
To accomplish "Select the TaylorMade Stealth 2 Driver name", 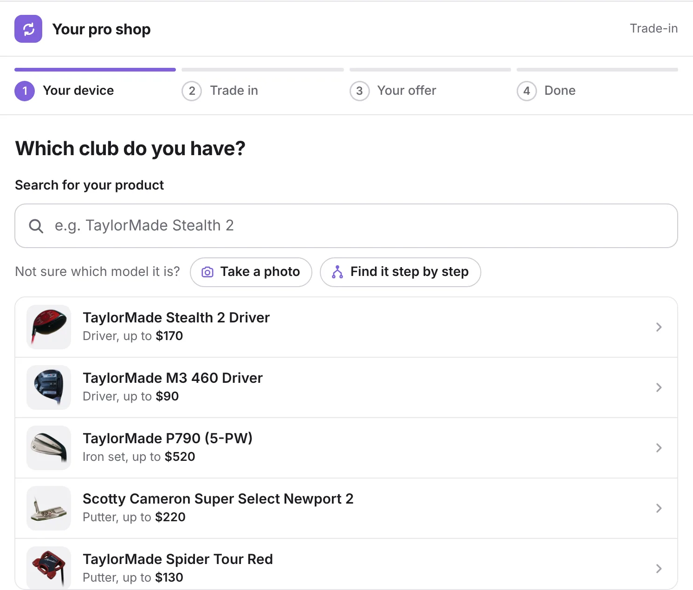I will click(x=176, y=318).
